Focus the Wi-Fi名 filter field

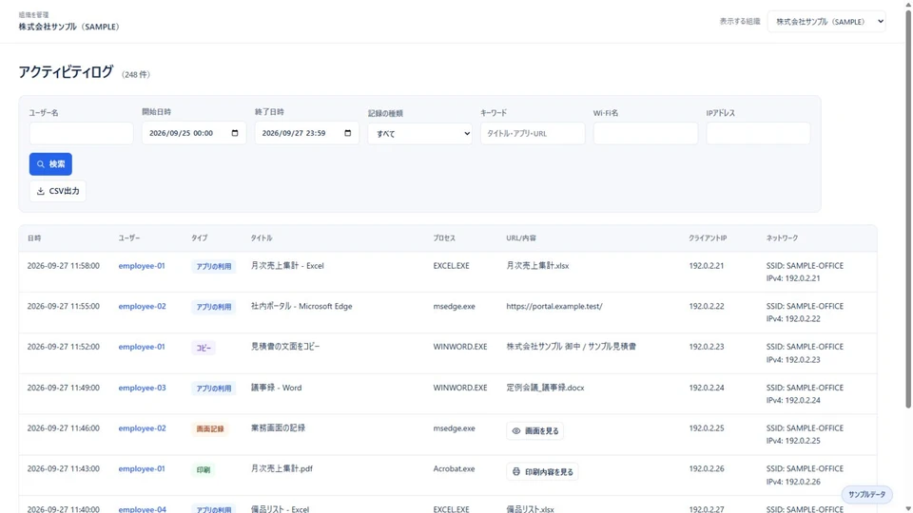pos(645,133)
